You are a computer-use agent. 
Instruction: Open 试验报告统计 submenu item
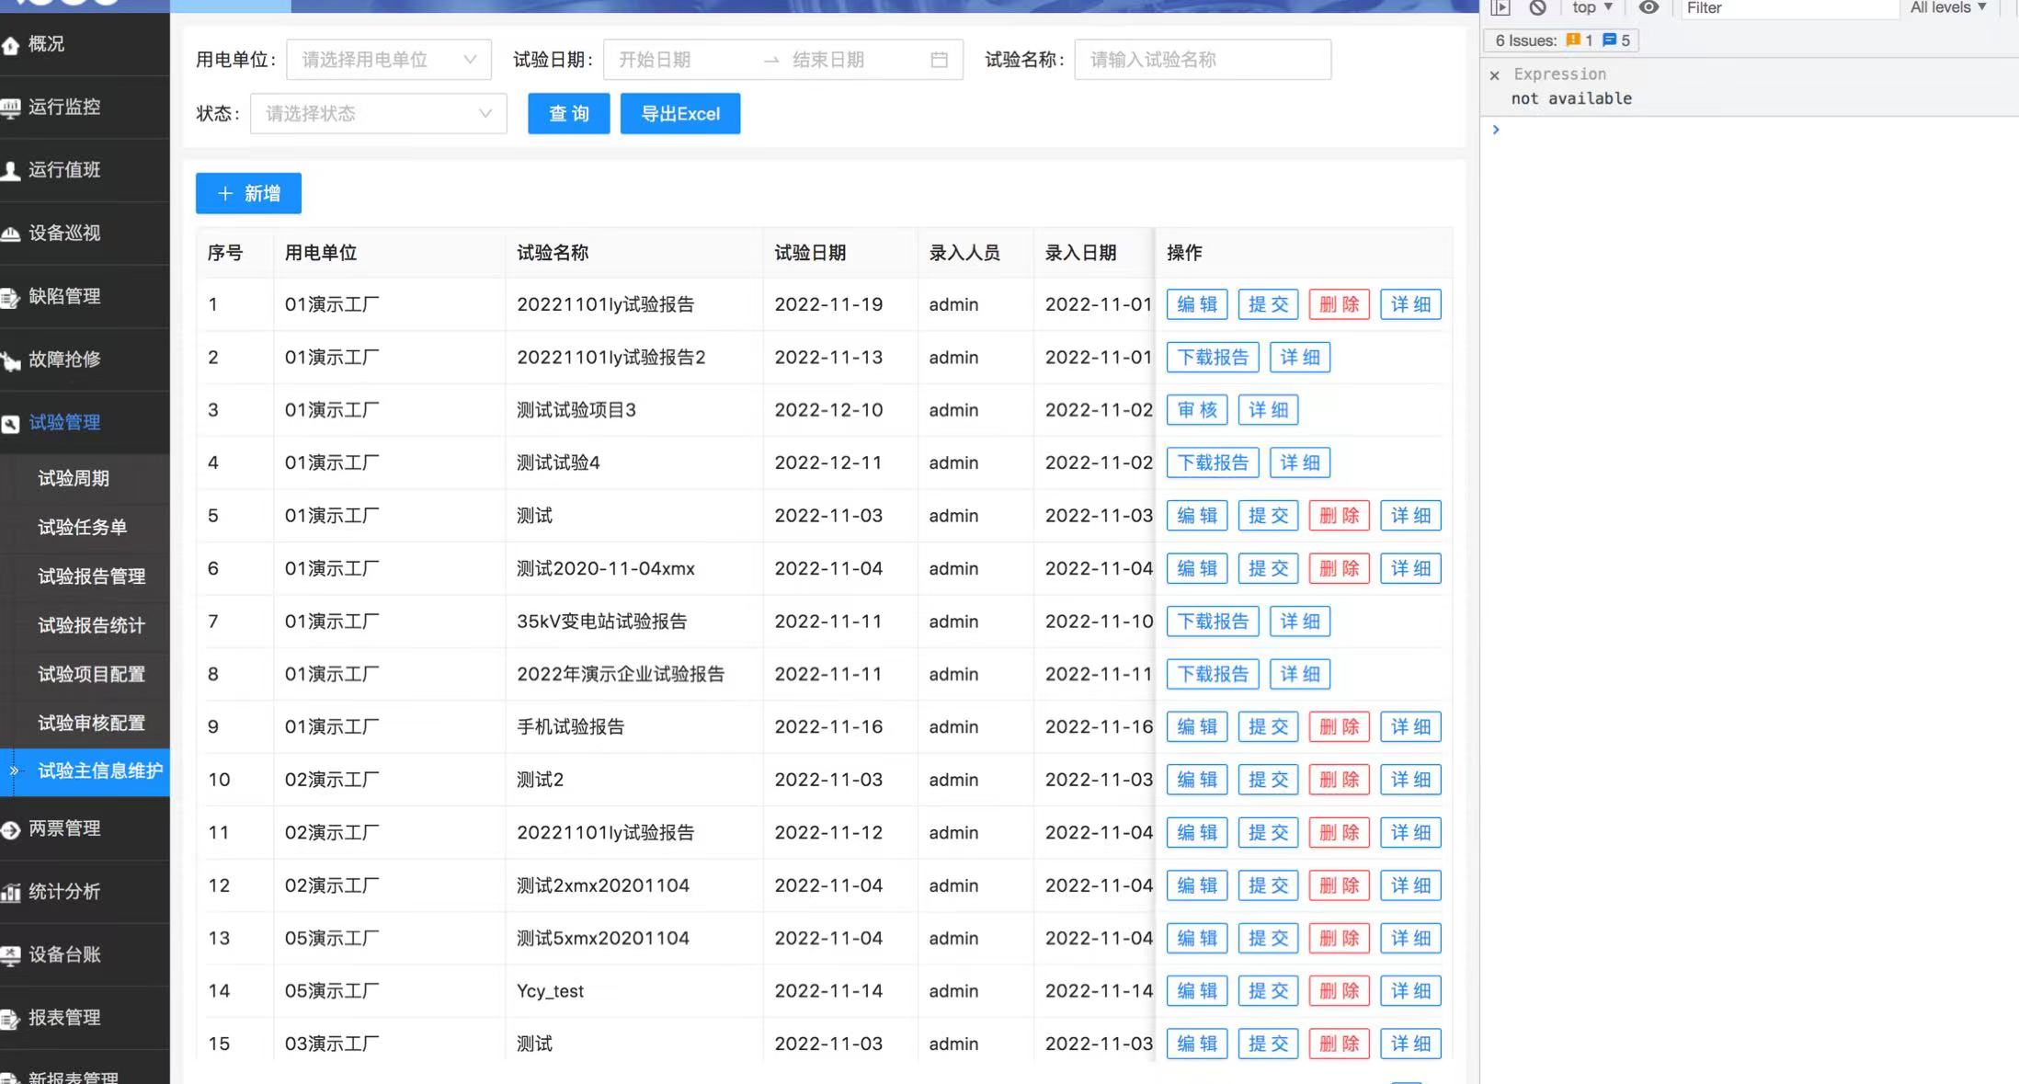(85, 625)
